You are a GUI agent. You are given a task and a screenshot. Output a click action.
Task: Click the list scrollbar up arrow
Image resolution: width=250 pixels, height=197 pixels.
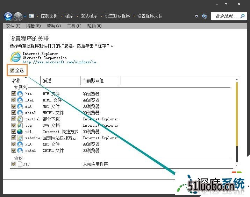pos(237,79)
